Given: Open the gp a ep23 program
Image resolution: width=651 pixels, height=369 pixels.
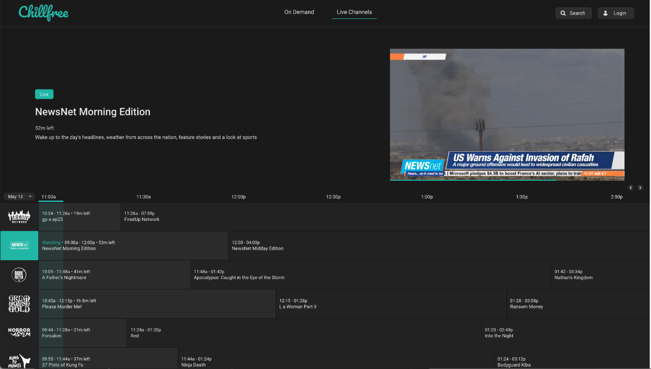Looking at the screenshot, I should click(79, 217).
